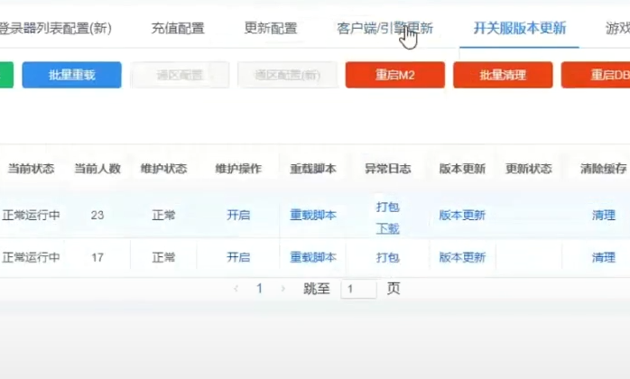Click the previous page arrow in pagination
Image resolution: width=630 pixels, height=379 pixels.
pos(236,289)
